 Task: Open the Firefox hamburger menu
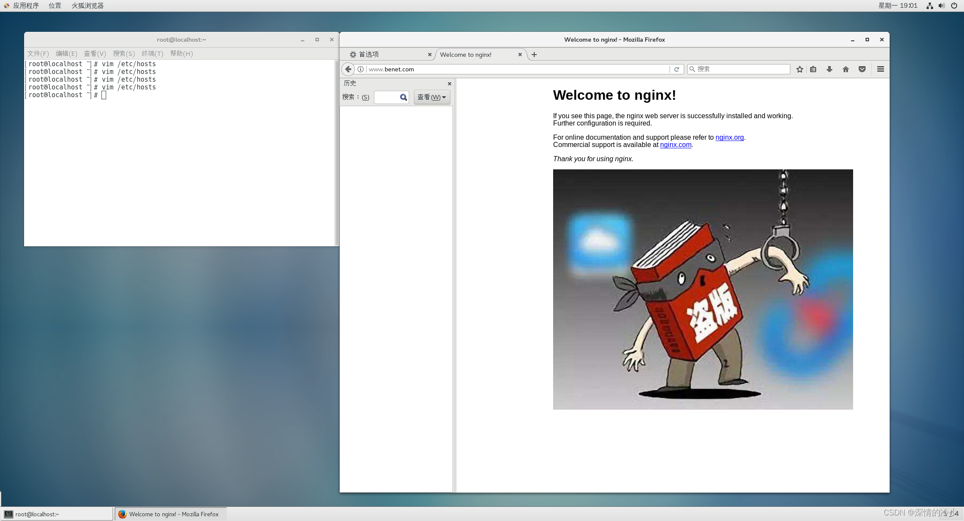pyautogui.click(x=881, y=69)
